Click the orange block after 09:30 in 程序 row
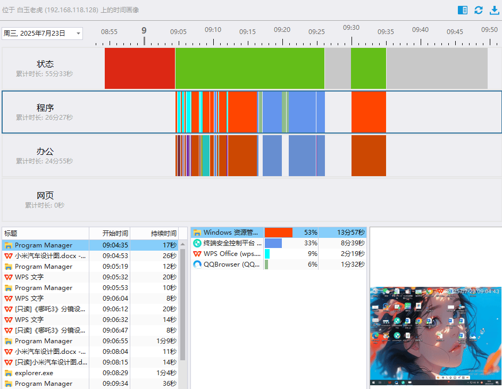 [369, 112]
